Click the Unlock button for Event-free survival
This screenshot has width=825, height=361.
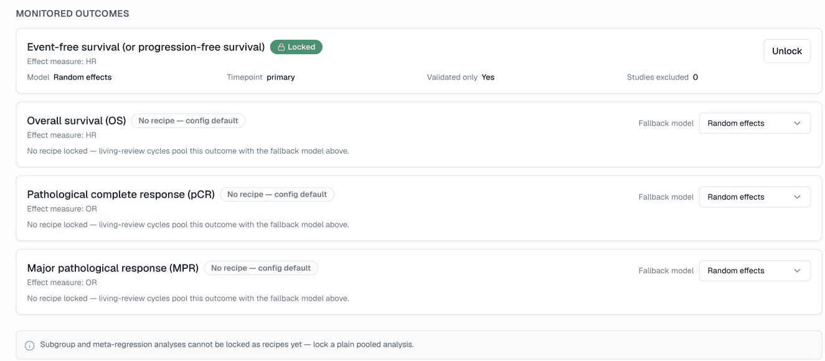point(787,51)
